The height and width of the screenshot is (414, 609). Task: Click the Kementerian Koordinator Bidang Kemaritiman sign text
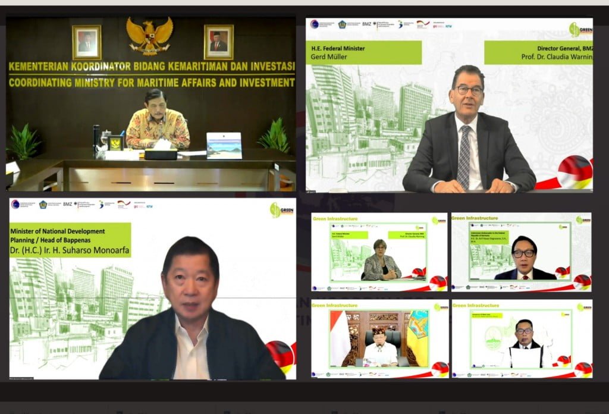(x=152, y=66)
